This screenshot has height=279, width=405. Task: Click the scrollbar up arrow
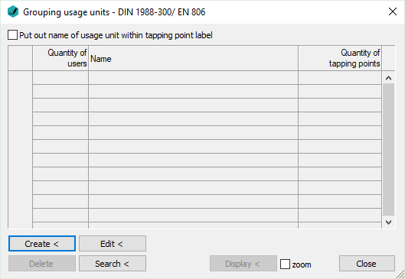click(388, 78)
